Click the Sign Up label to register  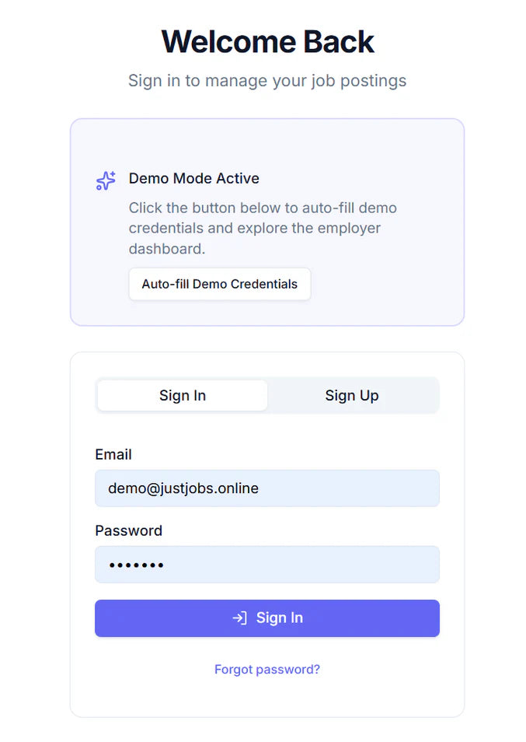352,395
